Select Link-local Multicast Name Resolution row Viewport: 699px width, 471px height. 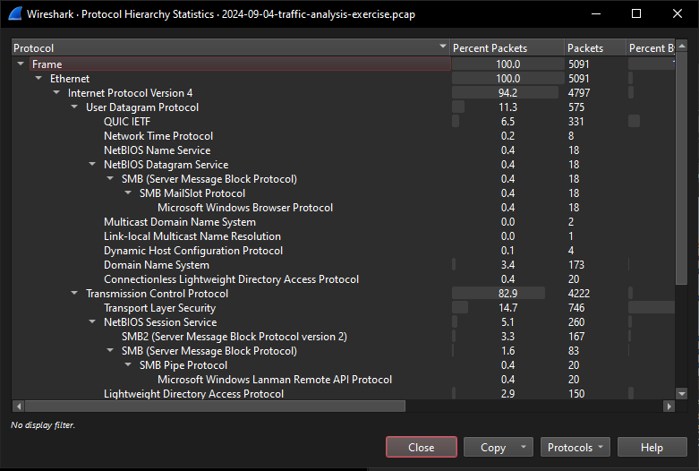(343, 235)
